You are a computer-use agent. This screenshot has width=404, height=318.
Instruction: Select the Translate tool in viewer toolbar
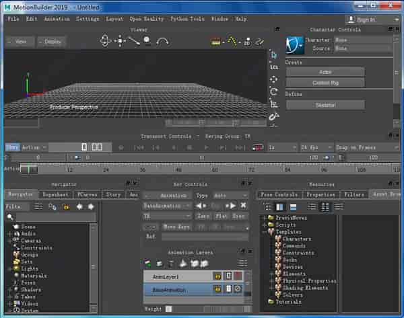(x=120, y=41)
